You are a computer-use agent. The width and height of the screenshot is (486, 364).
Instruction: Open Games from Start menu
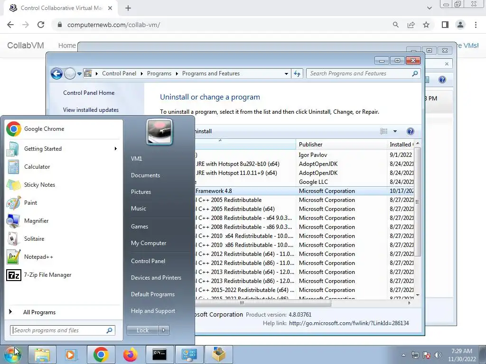coord(140,226)
